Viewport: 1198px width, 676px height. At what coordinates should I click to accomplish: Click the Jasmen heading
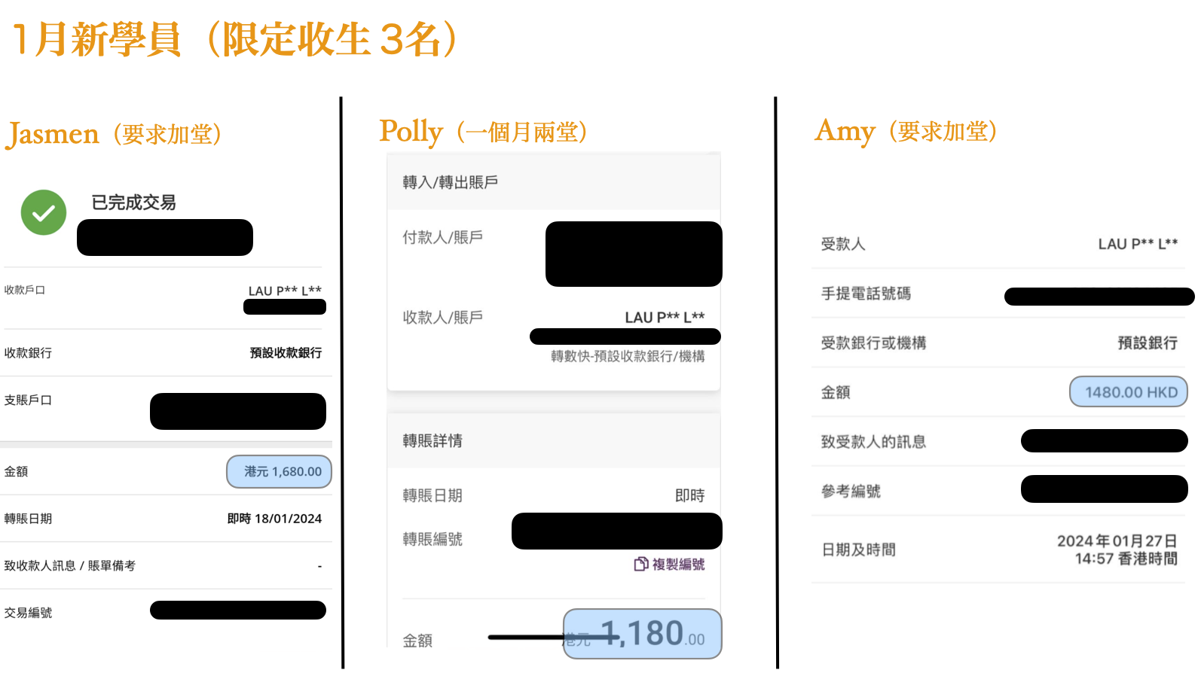coord(53,134)
